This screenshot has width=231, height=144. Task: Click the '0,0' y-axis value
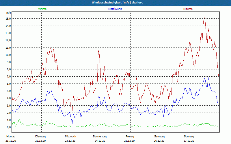[9, 127]
